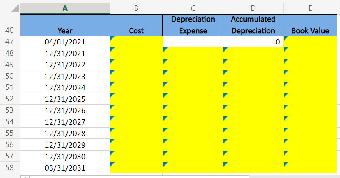Viewport: 340px width, 178px height.
Task: Select column B header
Action: [136, 8]
